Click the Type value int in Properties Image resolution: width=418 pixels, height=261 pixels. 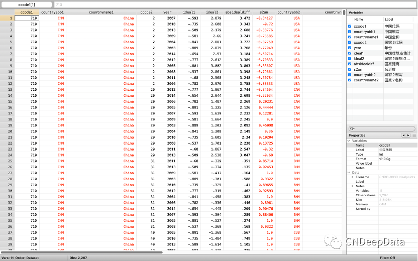(x=381, y=154)
